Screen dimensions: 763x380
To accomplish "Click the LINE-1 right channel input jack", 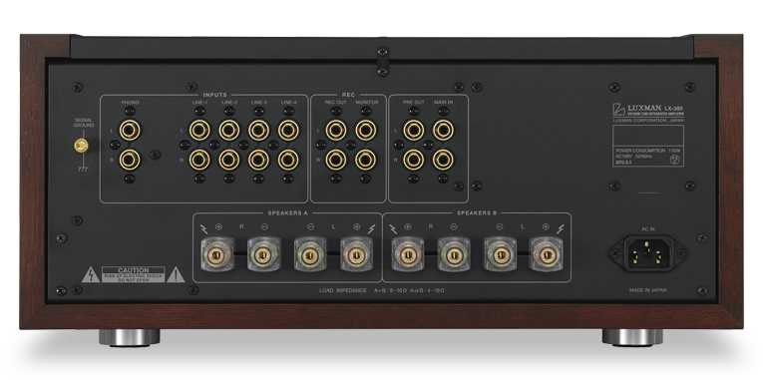I will tap(199, 160).
